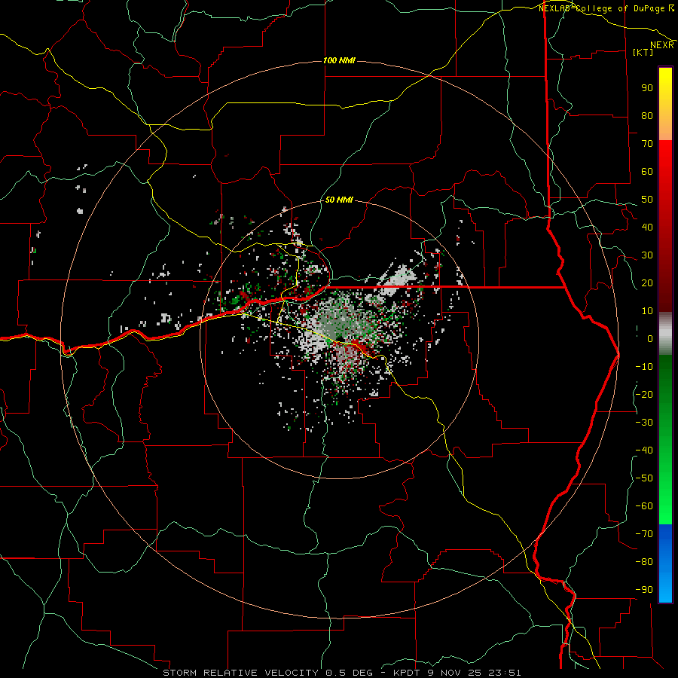Click the "100 NMI" range ring label
Screen dimensions: 678x678
339,60
